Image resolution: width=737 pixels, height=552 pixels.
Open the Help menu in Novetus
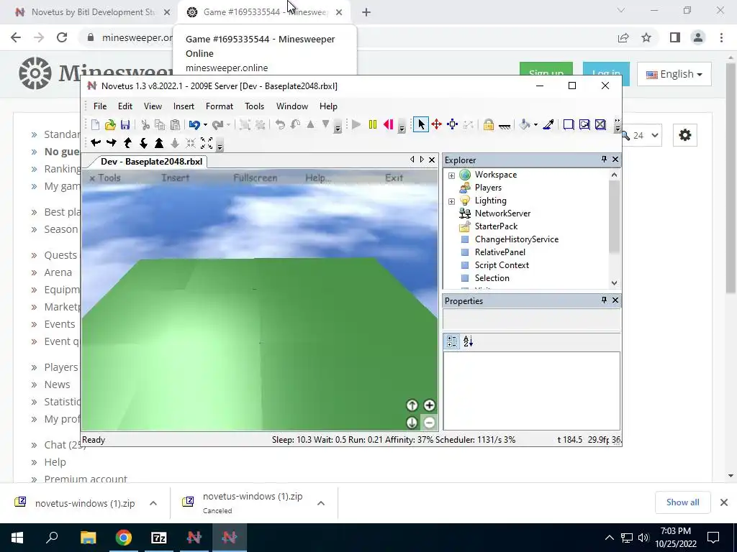click(328, 106)
